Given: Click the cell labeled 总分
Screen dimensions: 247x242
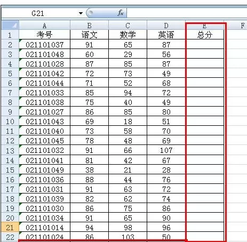Looking at the screenshot, I should click(205, 35).
